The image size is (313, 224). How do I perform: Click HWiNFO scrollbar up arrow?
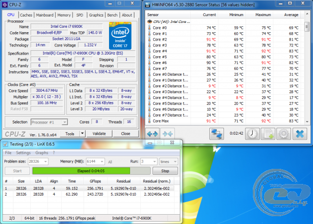307,14
